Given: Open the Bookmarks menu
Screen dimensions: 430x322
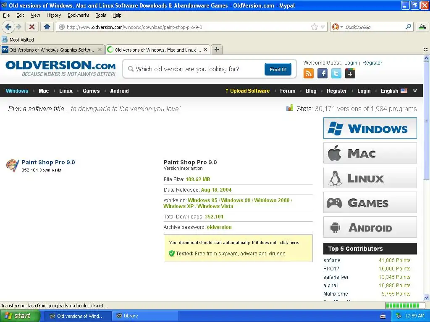Looking at the screenshot, I should 78,15.
